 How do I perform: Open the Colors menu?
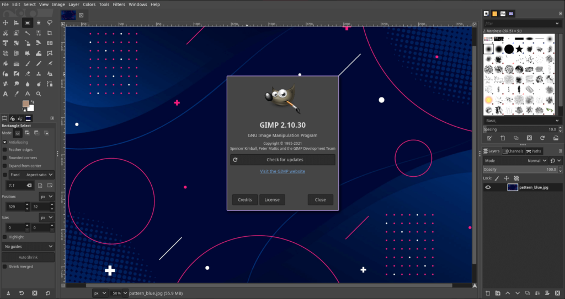89,4
